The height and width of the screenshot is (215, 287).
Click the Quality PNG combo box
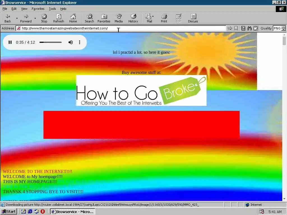coord(279,28)
